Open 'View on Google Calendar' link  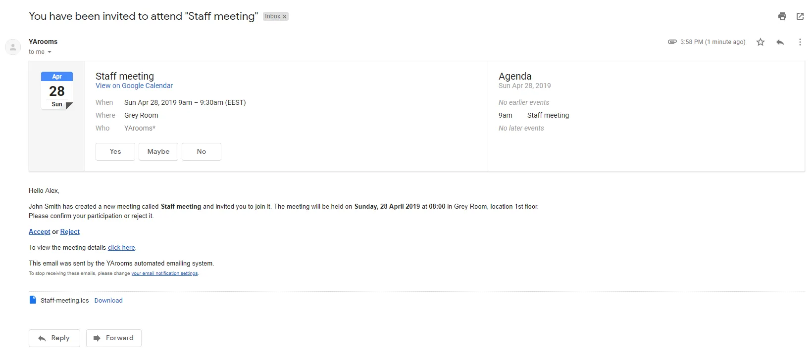coord(134,86)
